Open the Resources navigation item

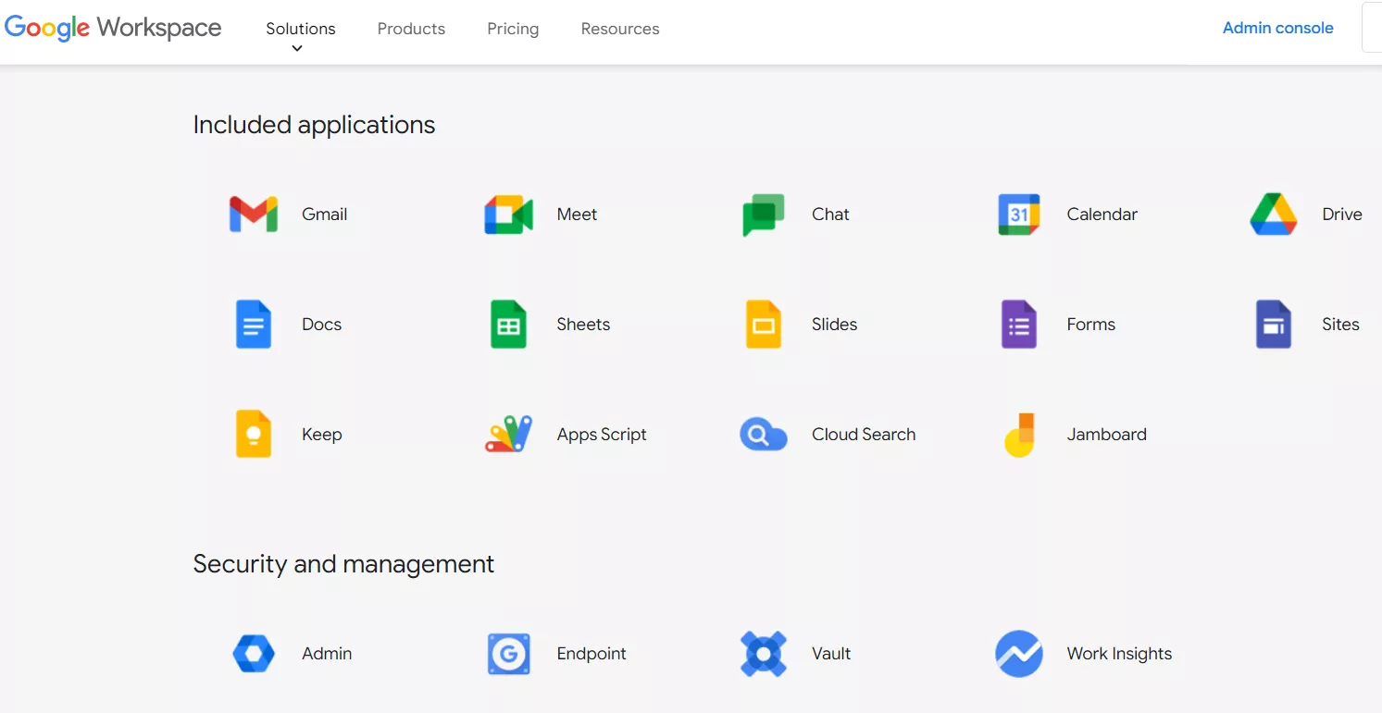[620, 29]
